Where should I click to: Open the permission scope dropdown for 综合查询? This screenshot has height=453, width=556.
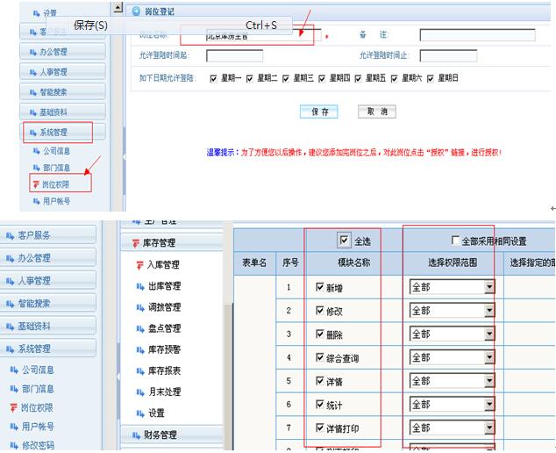pos(489,358)
